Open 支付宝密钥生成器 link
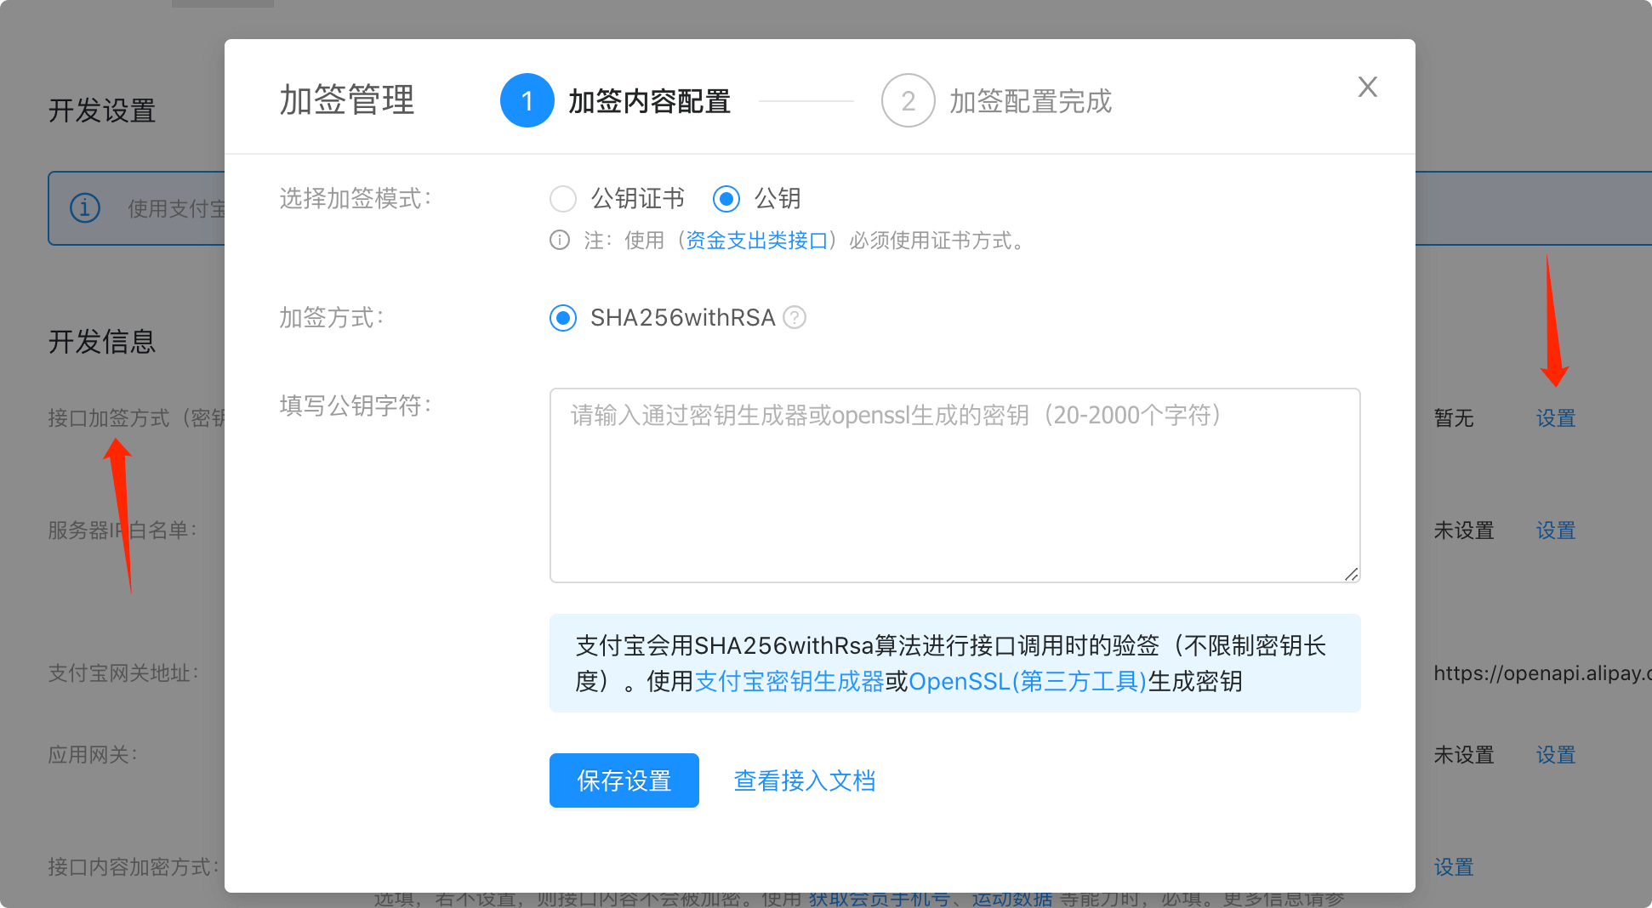 [789, 682]
